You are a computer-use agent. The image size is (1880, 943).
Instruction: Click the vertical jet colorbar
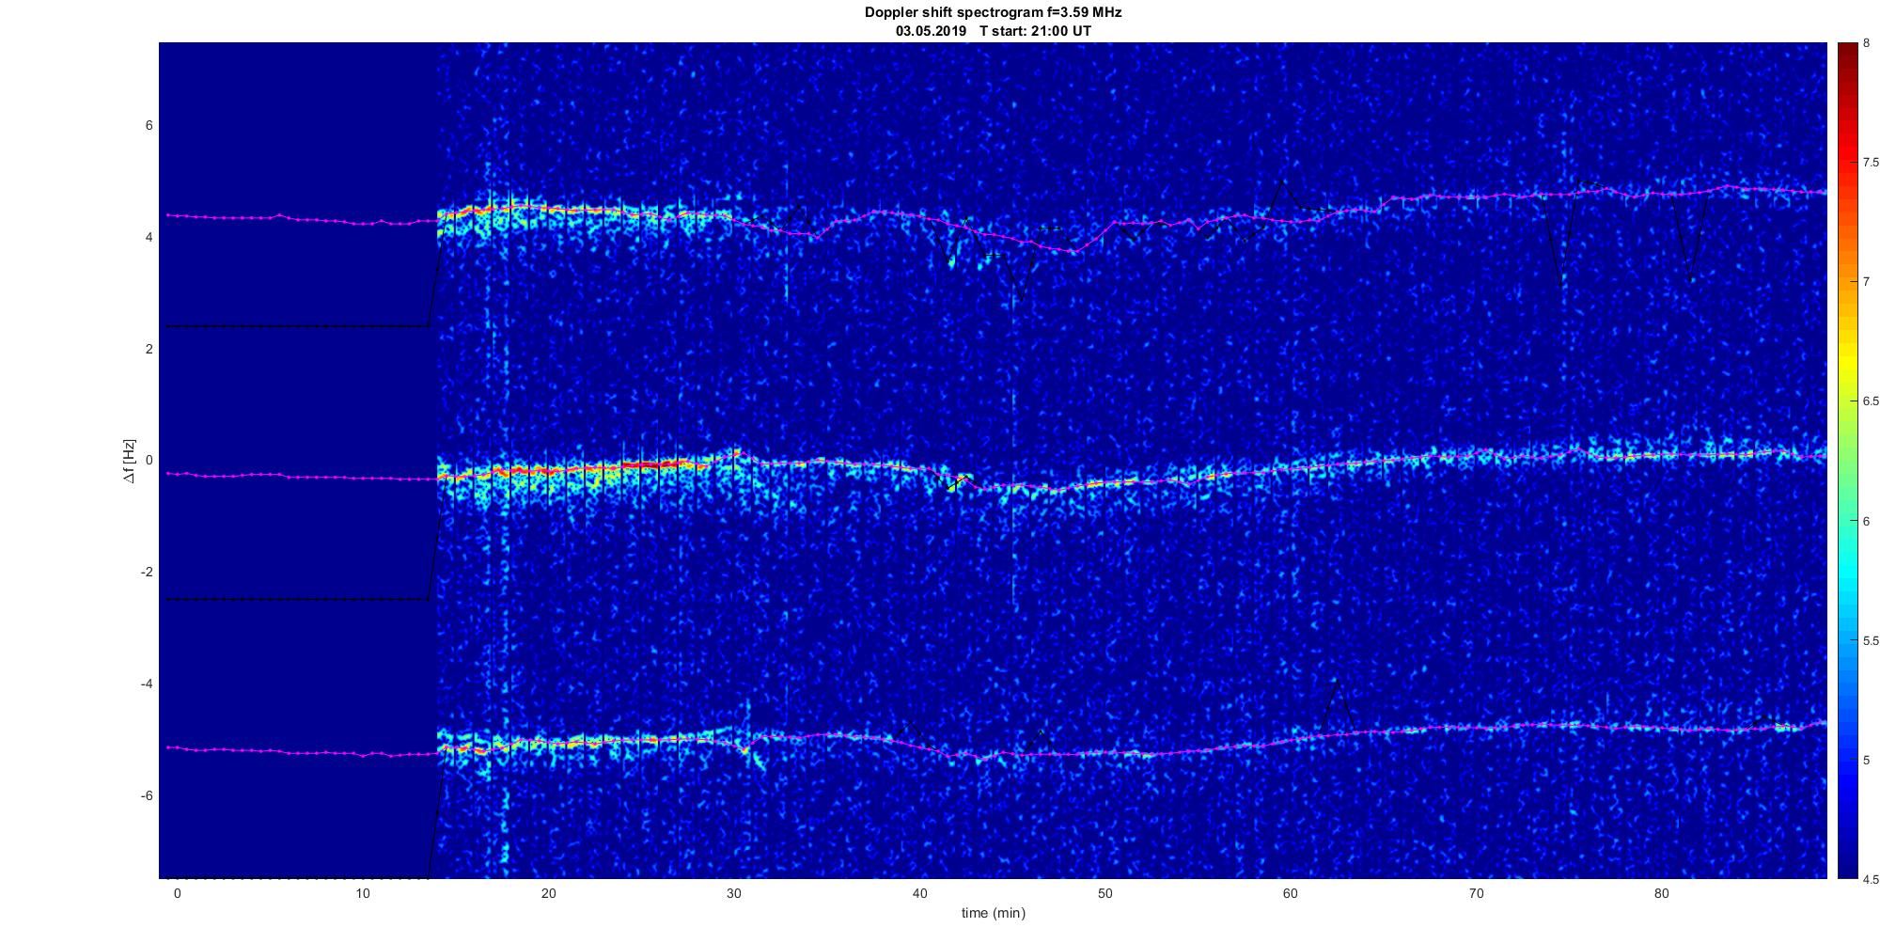pos(1848,461)
